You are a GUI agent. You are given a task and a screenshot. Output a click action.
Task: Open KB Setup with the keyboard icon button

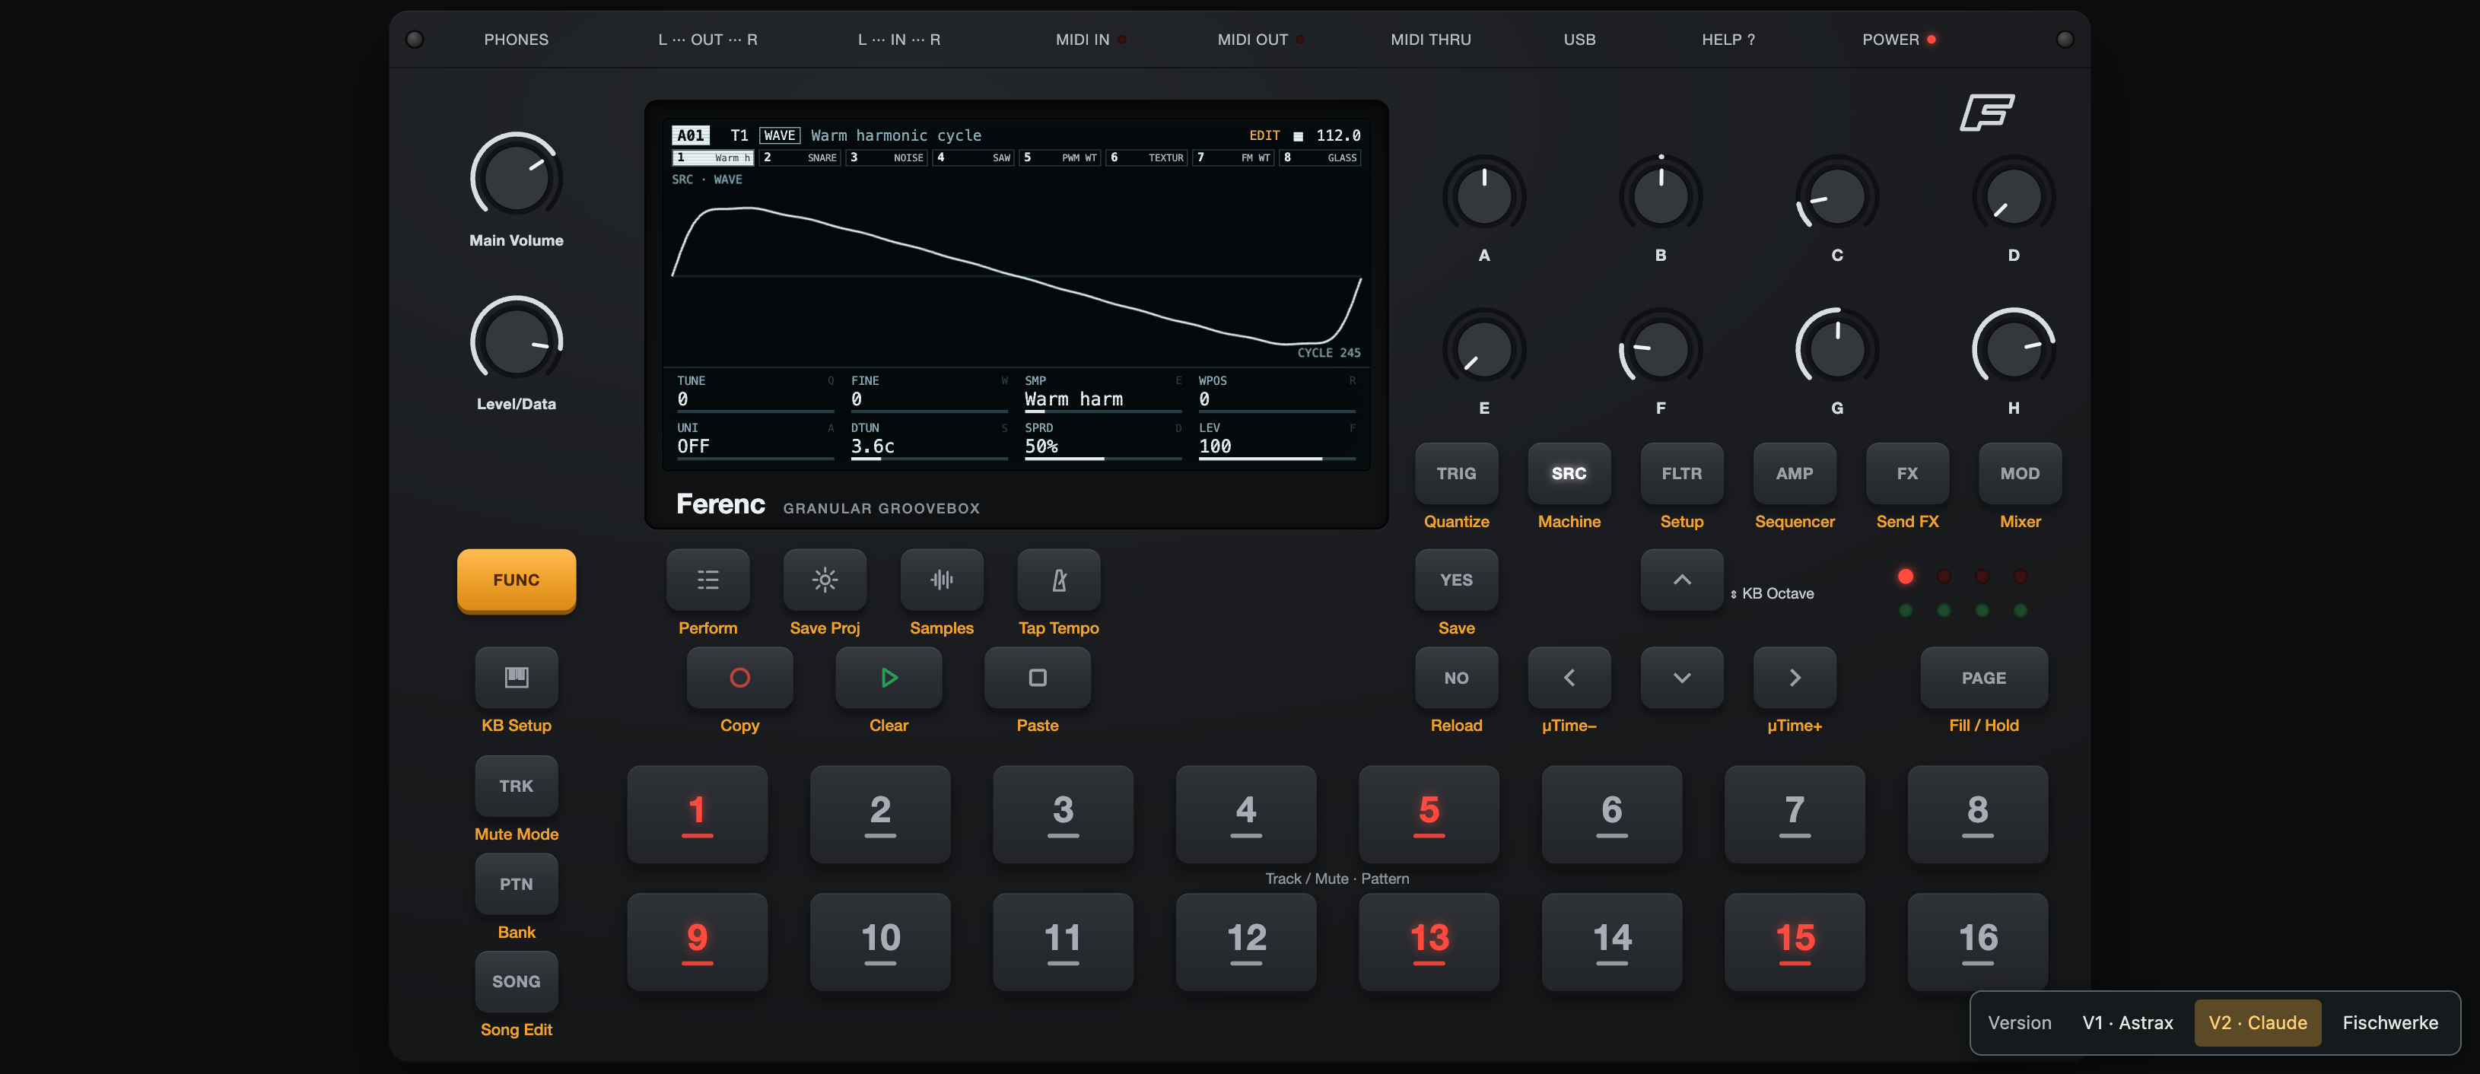click(x=516, y=678)
